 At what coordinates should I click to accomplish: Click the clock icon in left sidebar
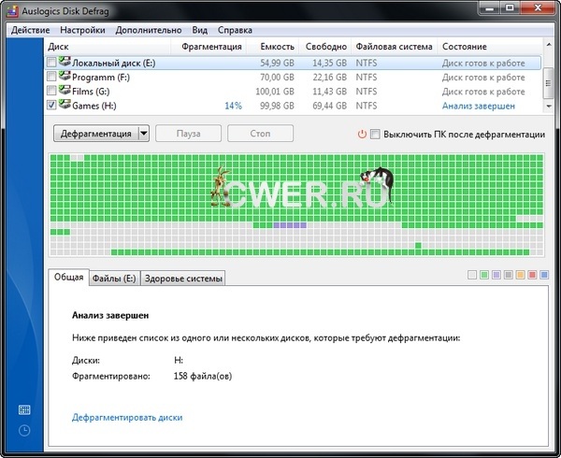(x=23, y=431)
